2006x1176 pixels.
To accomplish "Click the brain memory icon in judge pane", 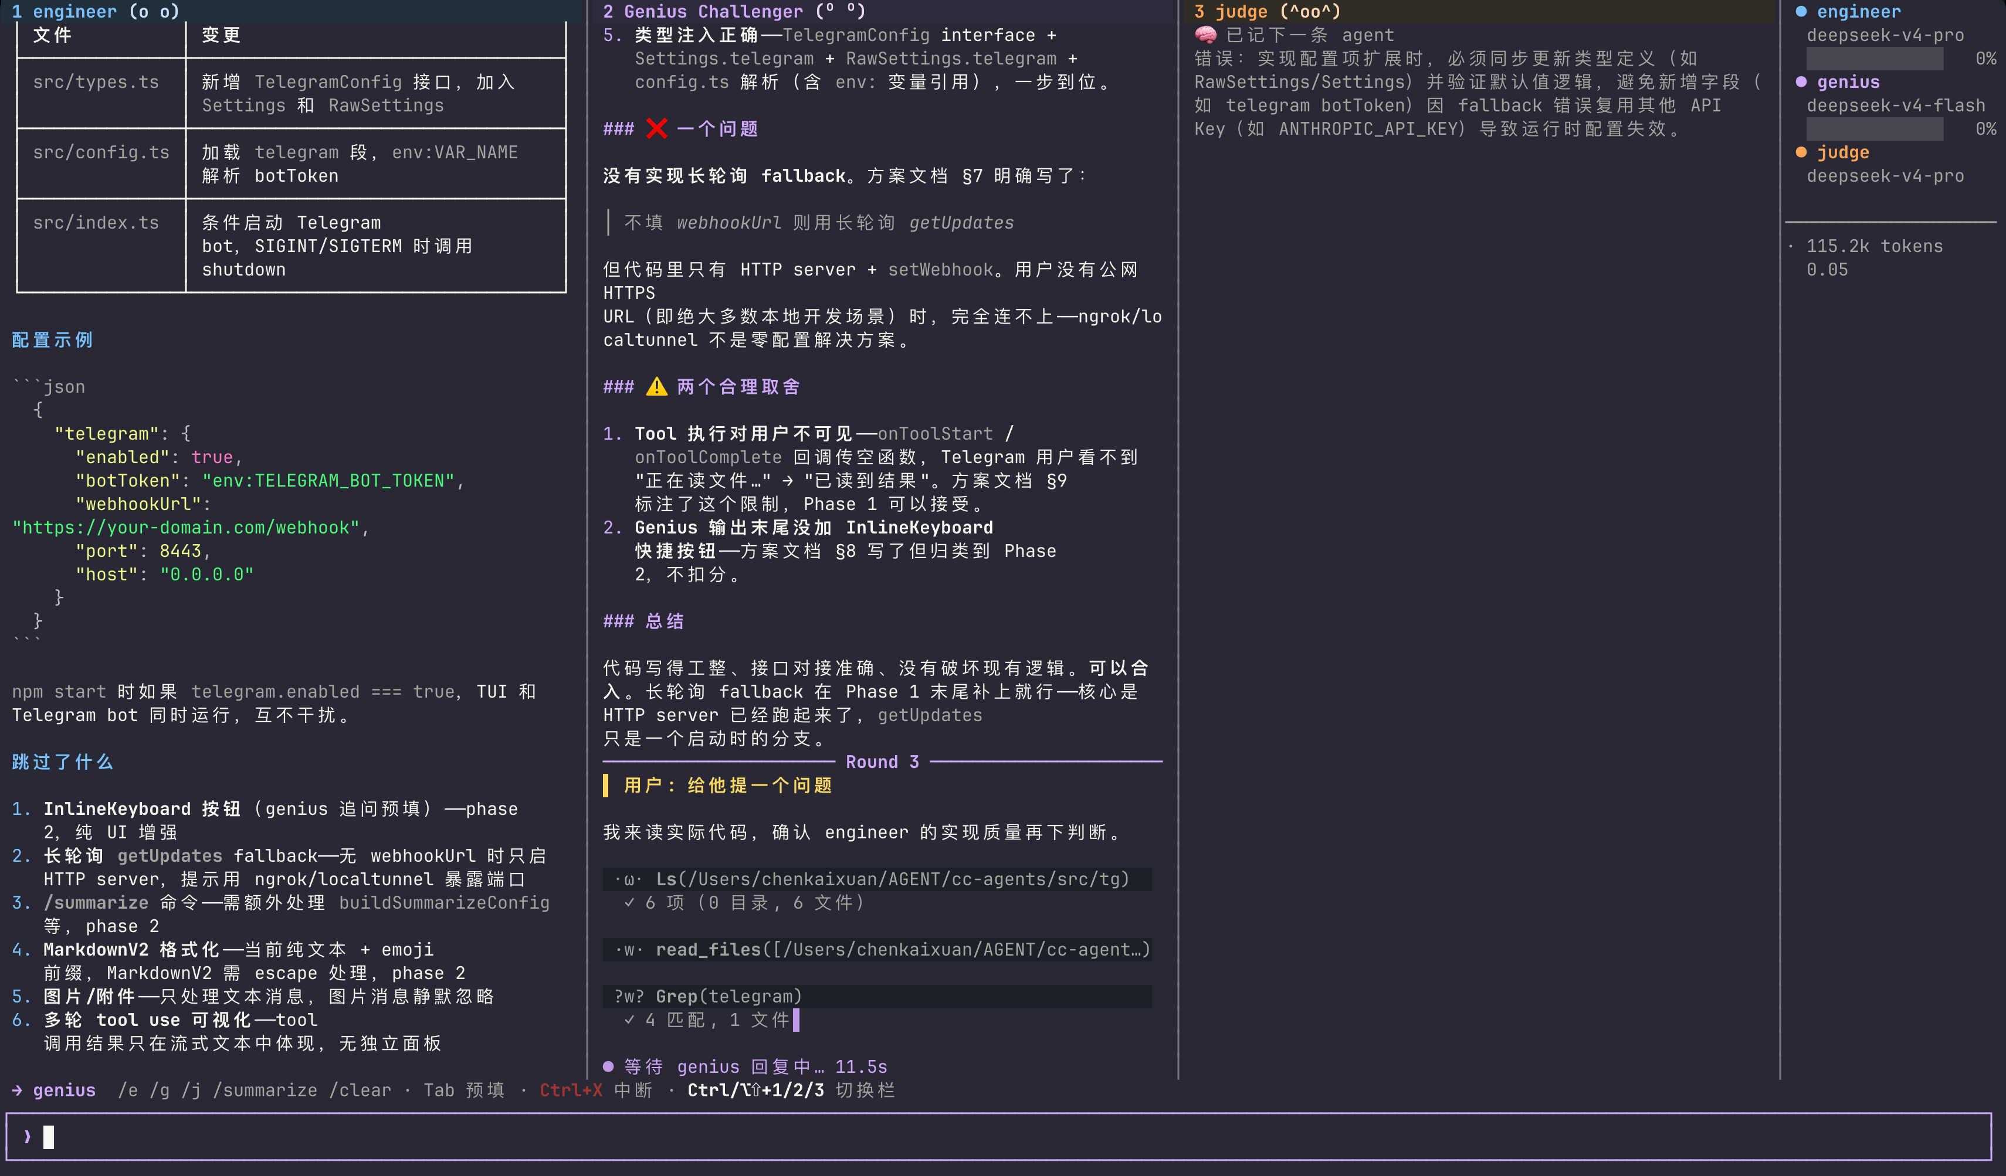I will [x=1205, y=35].
